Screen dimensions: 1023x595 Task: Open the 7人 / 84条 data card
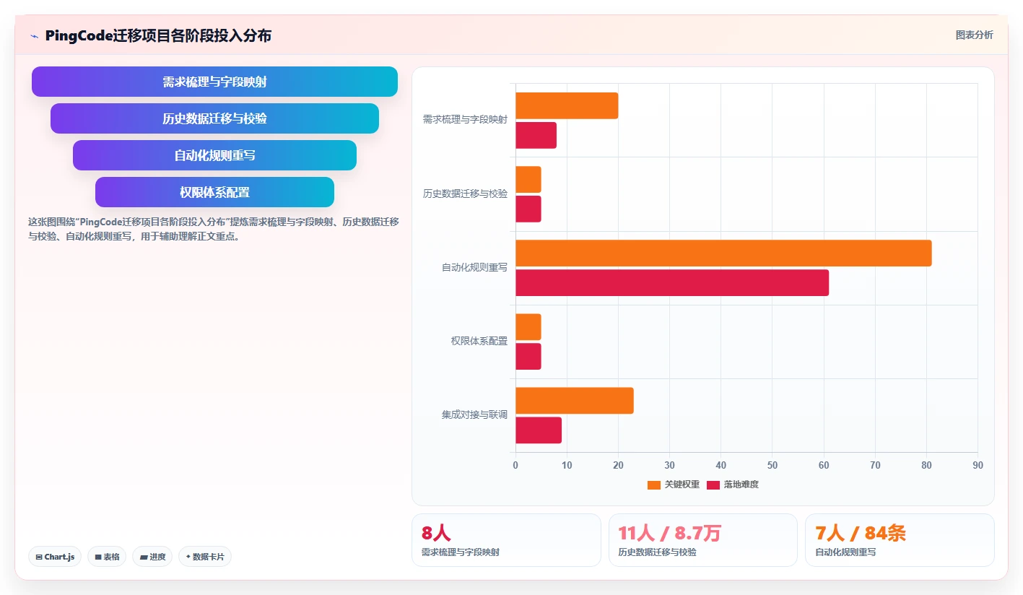click(900, 540)
